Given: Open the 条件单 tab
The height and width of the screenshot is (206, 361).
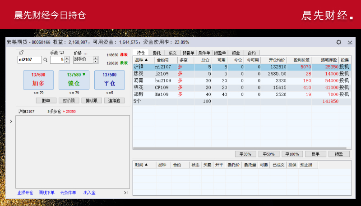Looking at the screenshot, I should [x=204, y=53].
